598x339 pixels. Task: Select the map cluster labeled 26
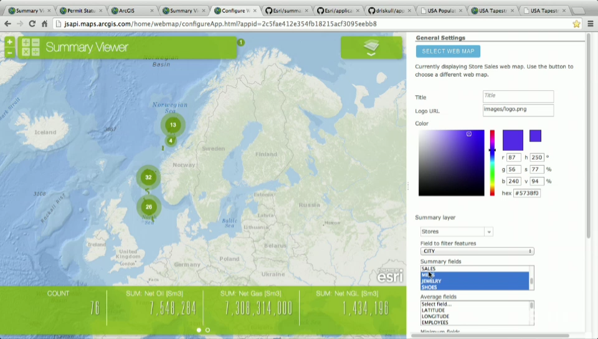(149, 207)
